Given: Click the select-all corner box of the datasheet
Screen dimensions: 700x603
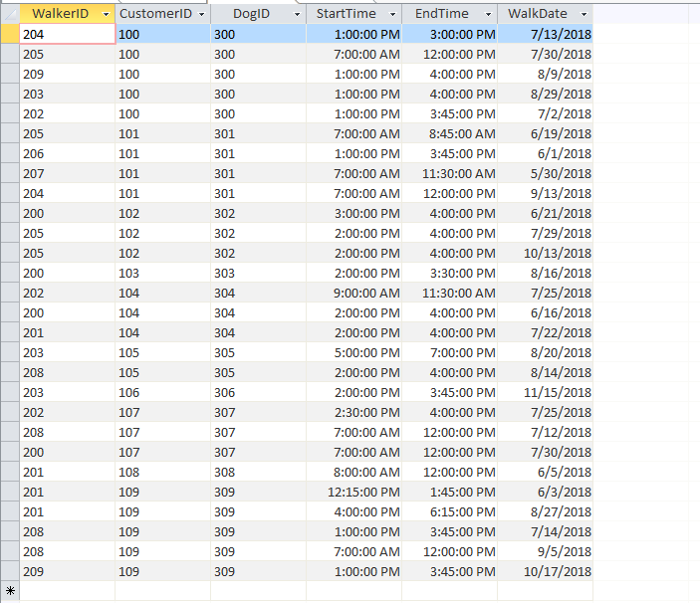Looking at the screenshot, I should tap(10, 14).
